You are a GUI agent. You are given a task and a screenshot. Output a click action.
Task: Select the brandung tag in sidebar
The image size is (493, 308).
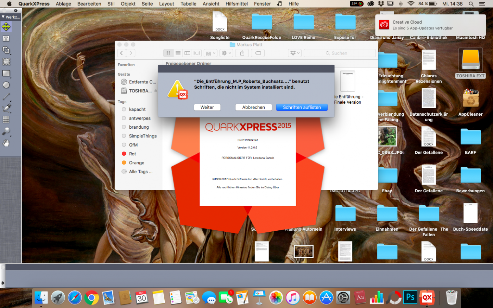coord(135,127)
